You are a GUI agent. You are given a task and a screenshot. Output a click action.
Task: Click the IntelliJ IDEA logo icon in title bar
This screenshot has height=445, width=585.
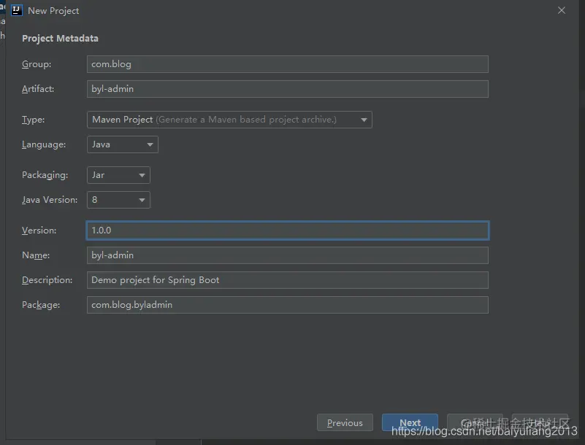[16, 10]
